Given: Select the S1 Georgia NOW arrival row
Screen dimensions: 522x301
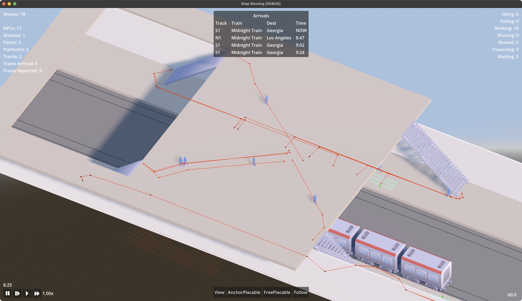Looking at the screenshot, I should pos(261,30).
